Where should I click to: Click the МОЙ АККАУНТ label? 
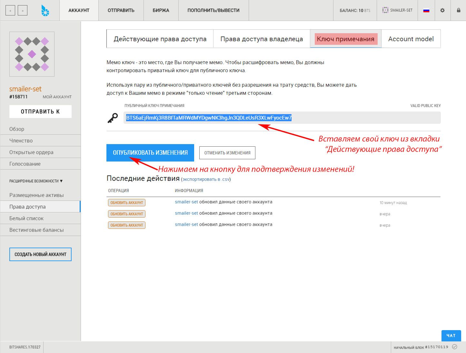[x=57, y=97]
